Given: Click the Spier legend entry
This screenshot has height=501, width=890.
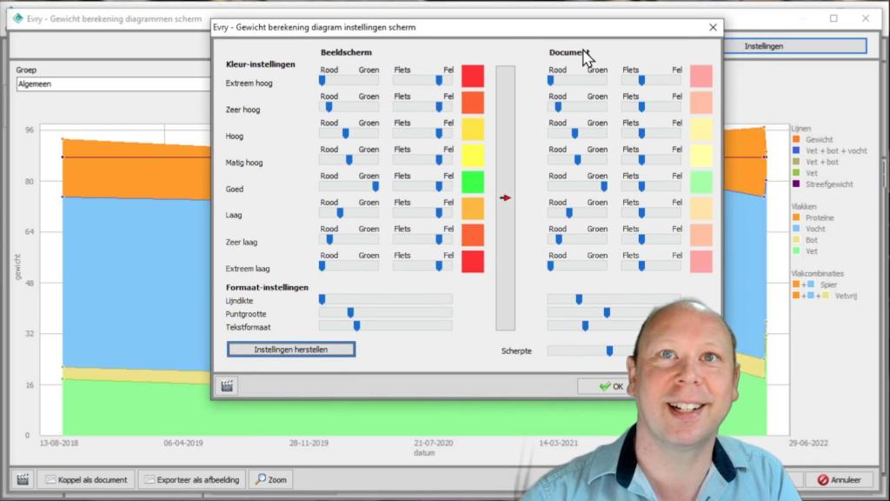Looking at the screenshot, I should [x=814, y=284].
